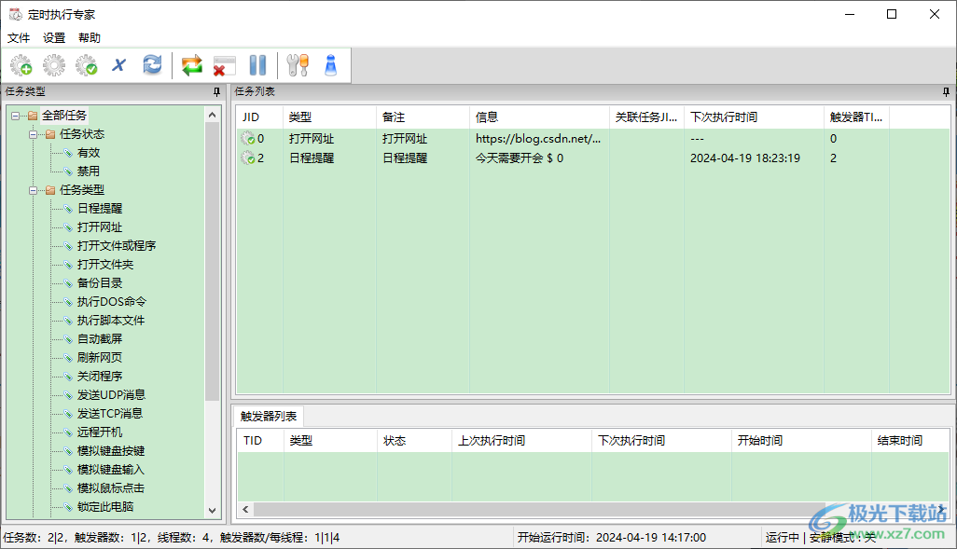
Task: Pin the 任务类型 panel using pushpin icon
Action: 217,91
